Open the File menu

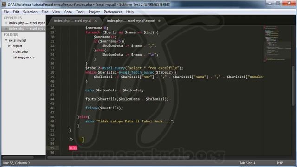pos(6,12)
